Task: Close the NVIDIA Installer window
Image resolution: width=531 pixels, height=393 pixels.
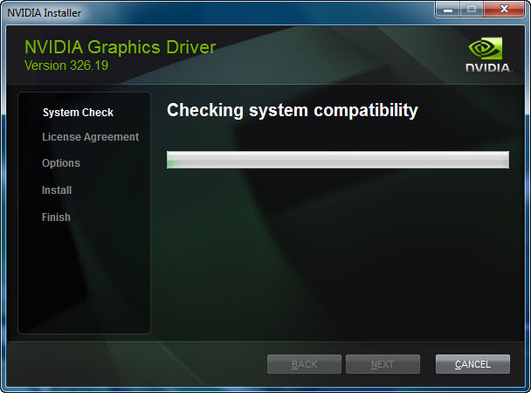Action: [x=504, y=9]
